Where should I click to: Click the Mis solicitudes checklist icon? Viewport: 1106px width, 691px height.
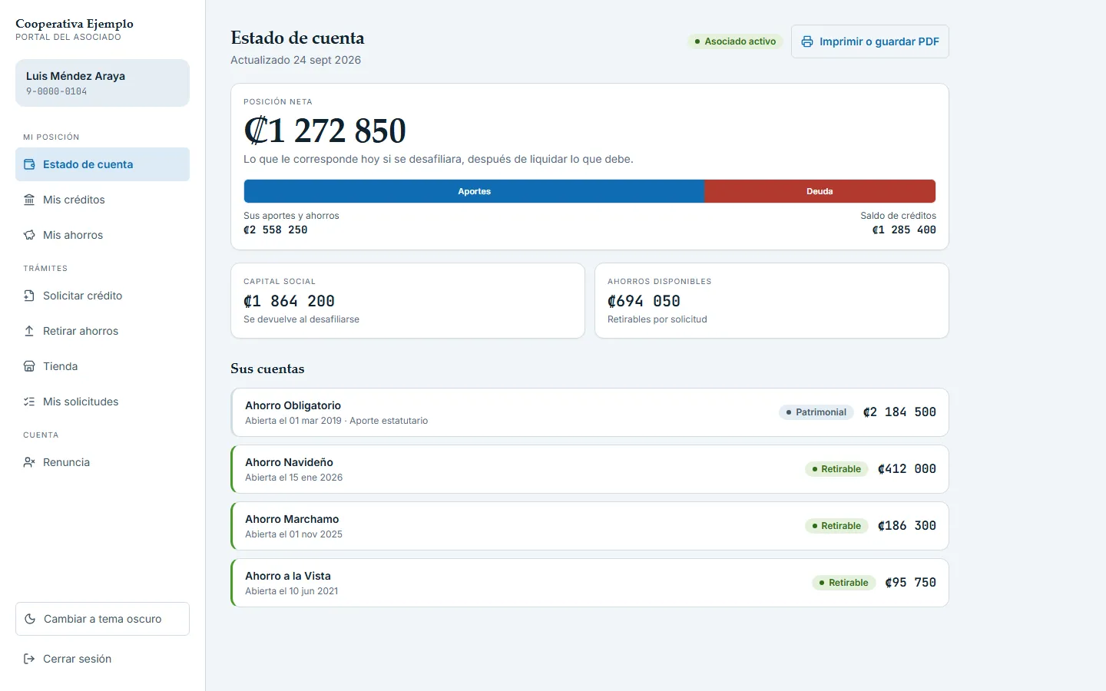29,402
